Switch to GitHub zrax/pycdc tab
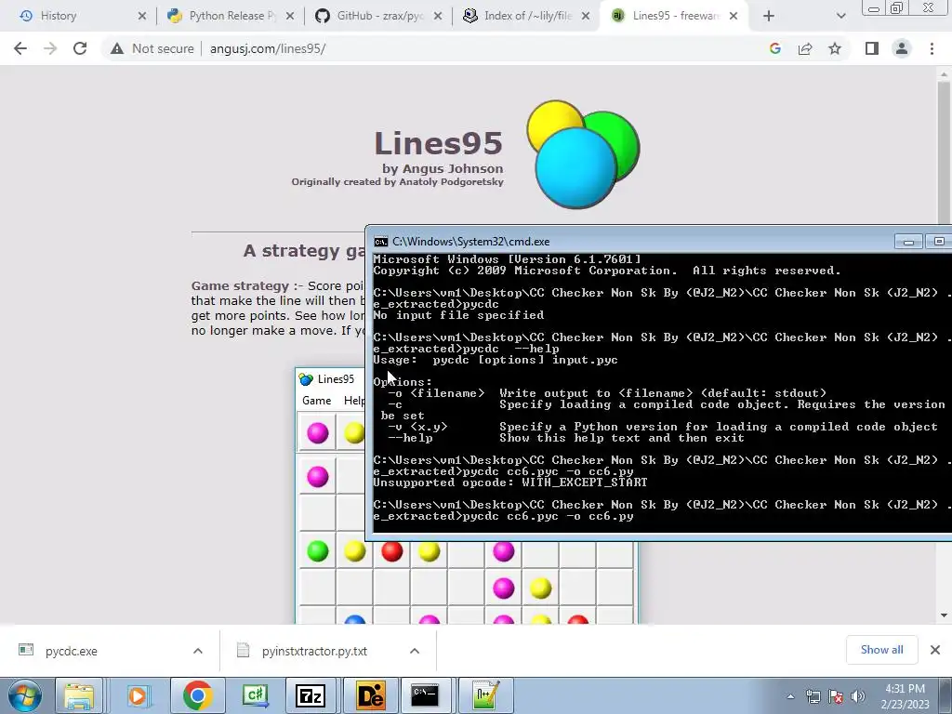Image resolution: width=952 pixels, height=714 pixels. pyautogui.click(x=379, y=16)
